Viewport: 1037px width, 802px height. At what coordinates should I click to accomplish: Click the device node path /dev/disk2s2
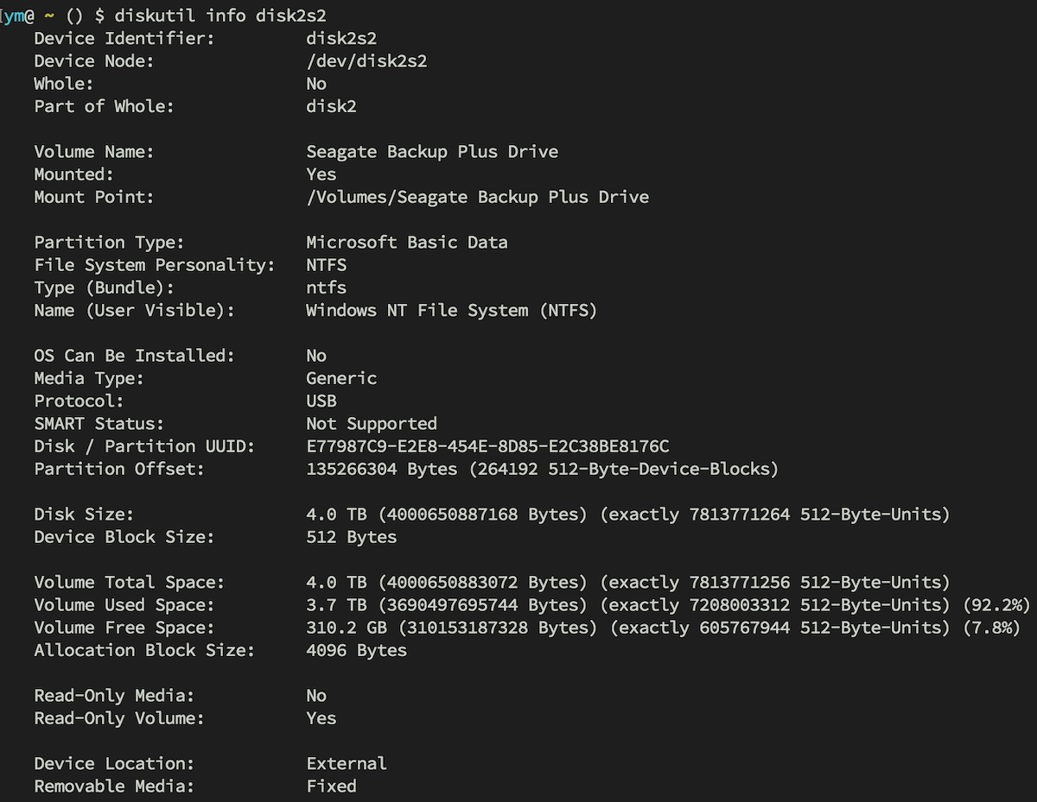[366, 61]
